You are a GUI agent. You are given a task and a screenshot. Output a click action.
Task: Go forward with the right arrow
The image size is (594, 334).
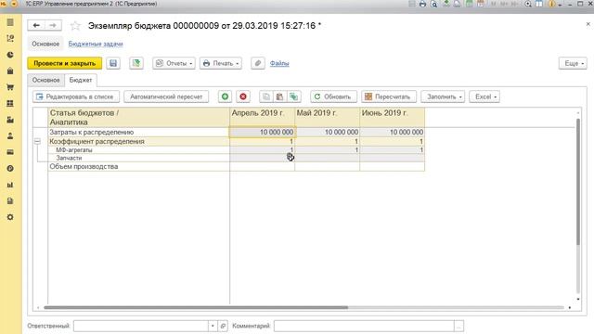click(53, 25)
